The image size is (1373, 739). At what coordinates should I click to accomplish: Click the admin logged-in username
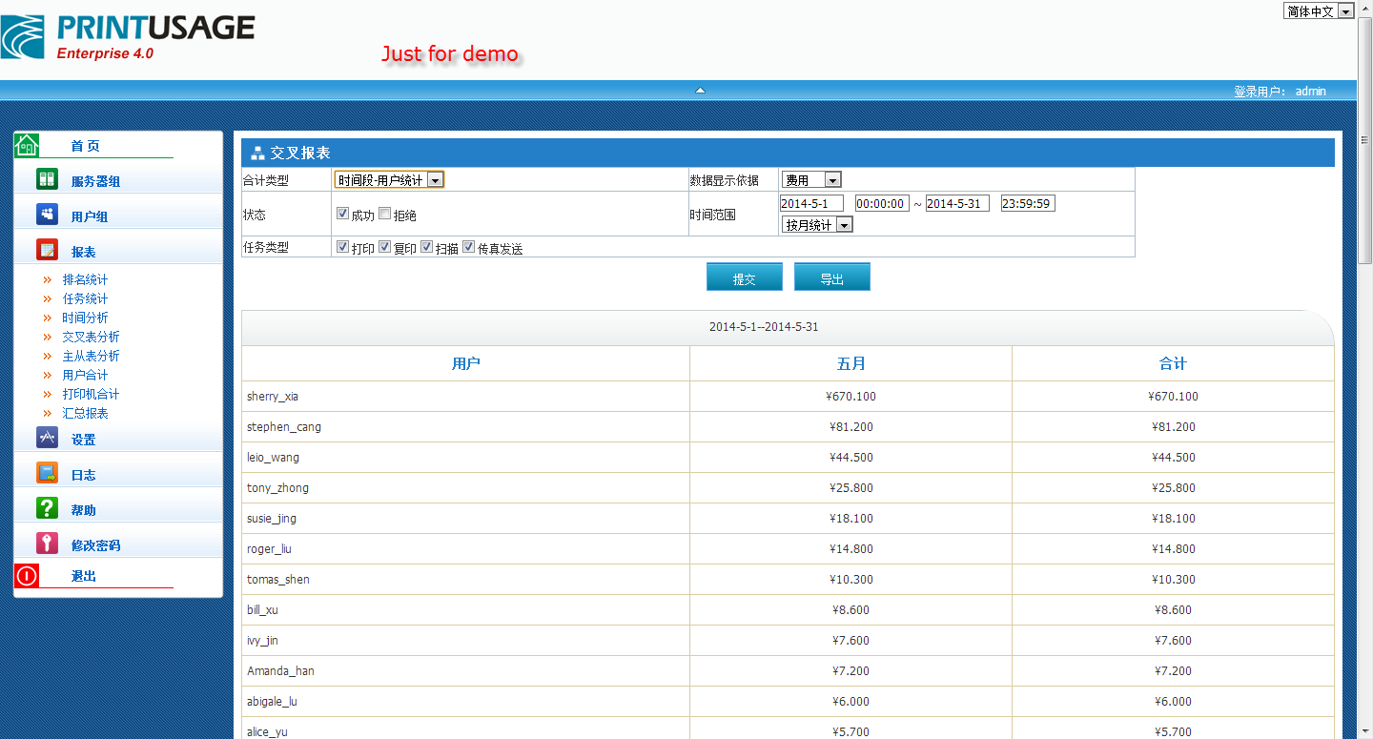click(x=1311, y=92)
